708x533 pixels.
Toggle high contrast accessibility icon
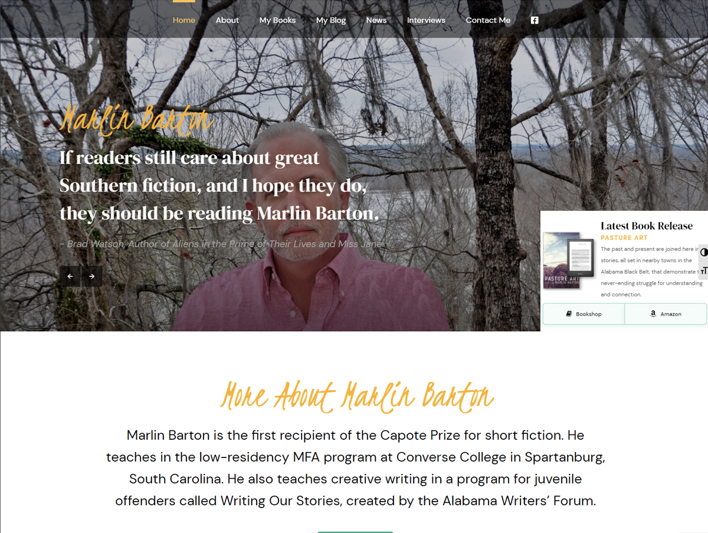(703, 252)
